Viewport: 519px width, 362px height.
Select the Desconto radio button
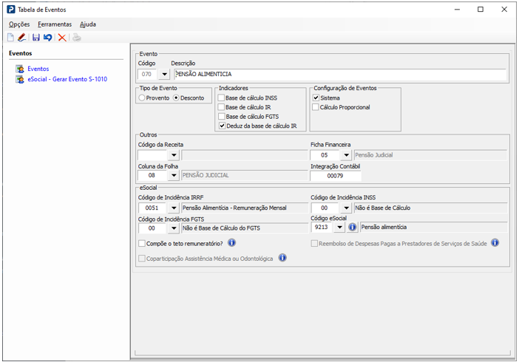(176, 98)
